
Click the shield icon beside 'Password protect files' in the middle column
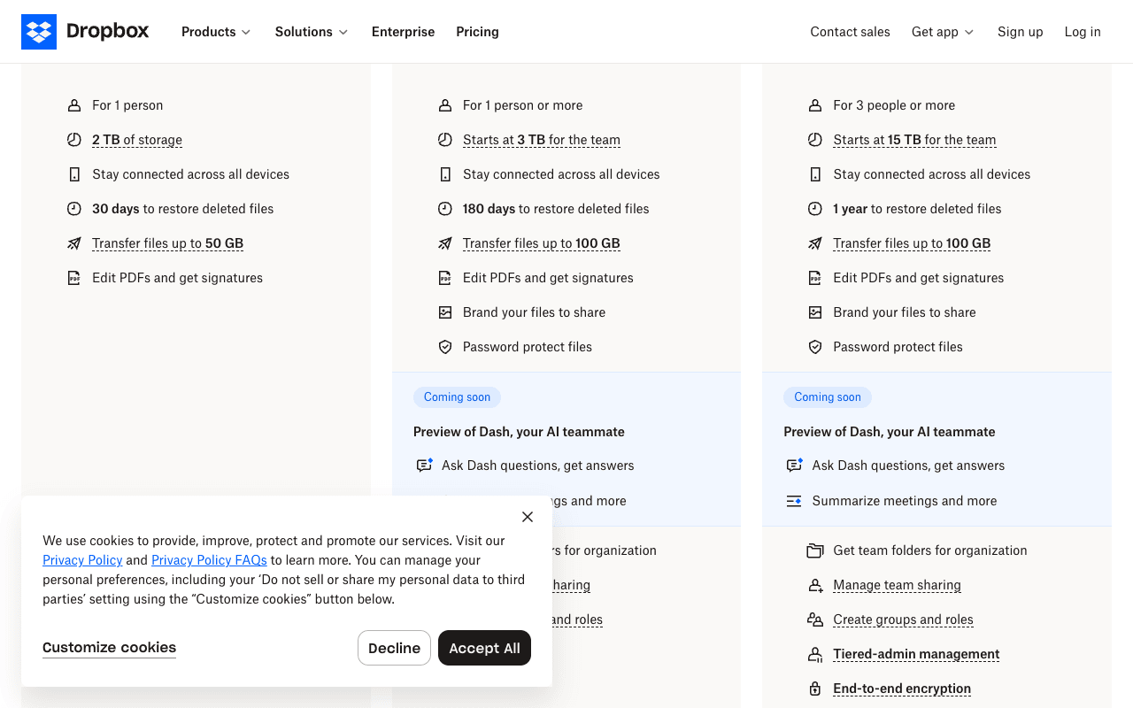coord(445,347)
